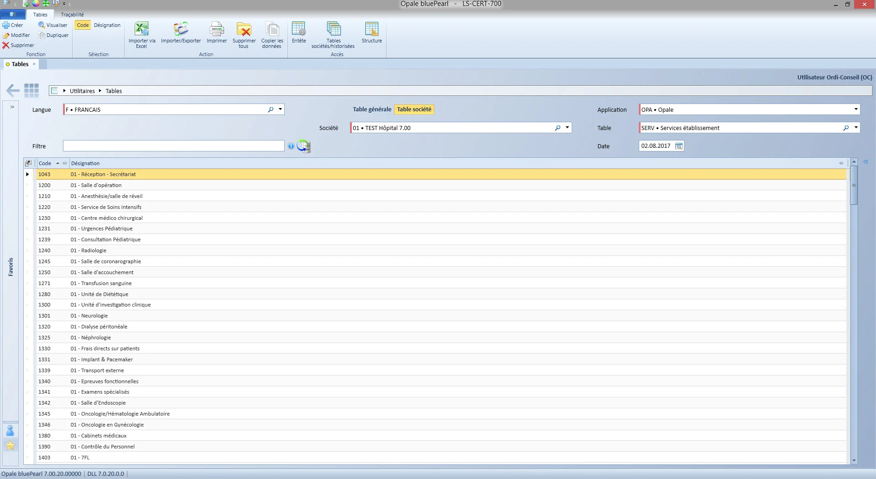Viewport: 876px width, 479px height.
Task: Open the Table dropdown arrow
Action: point(856,127)
